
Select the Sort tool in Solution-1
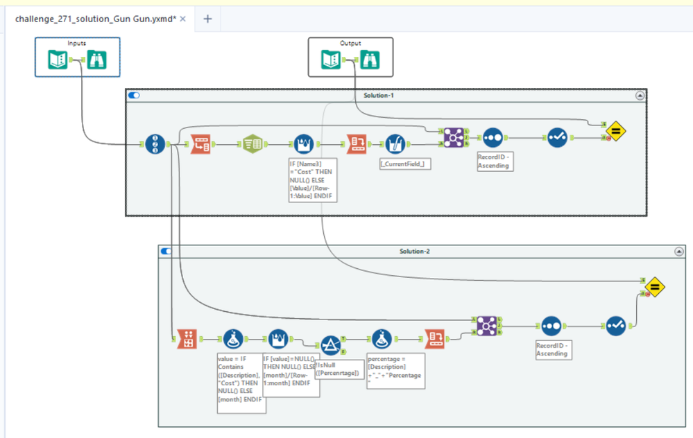pos(493,137)
